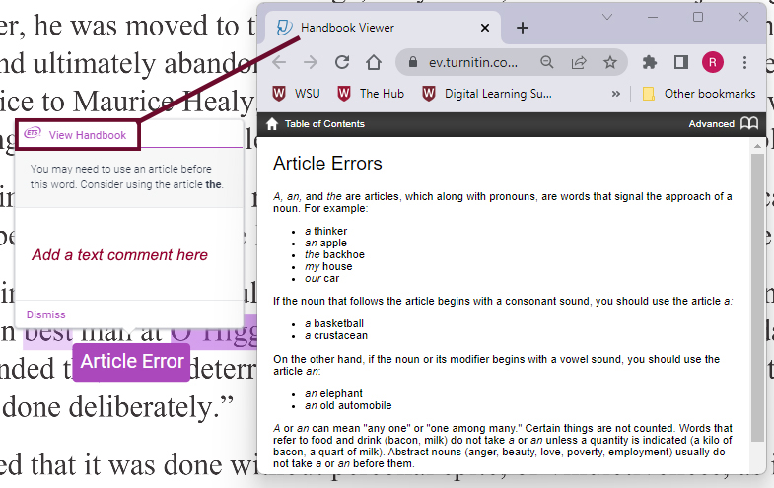The width and height of the screenshot is (774, 488).
Task: Expand hidden bookmarks with double chevron
Action: coord(616,94)
